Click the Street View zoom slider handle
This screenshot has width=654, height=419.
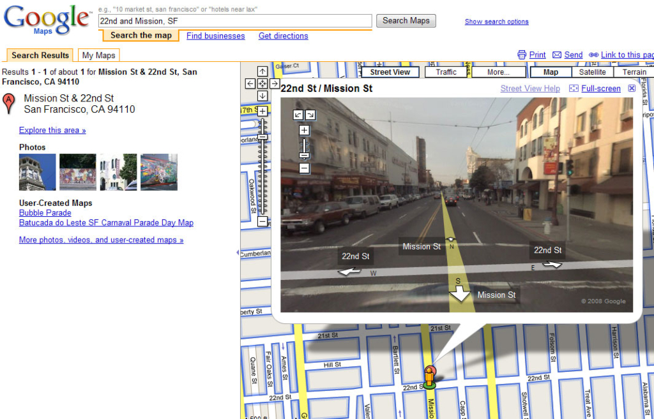[x=305, y=156]
